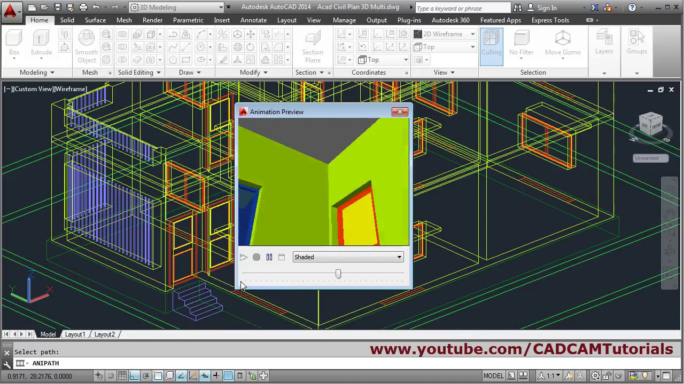Expand the Solid Editing panel

click(139, 73)
